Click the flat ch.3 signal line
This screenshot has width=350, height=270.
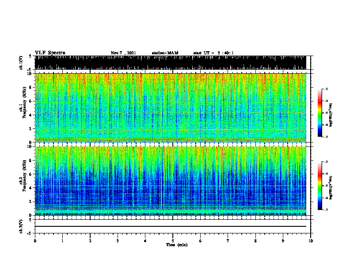coord(170,226)
